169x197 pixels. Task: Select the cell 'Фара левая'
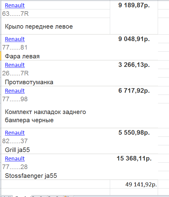click(56, 56)
